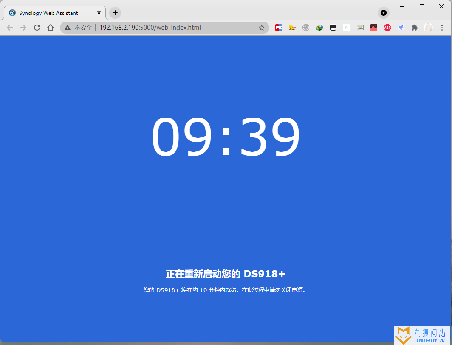Open the round dropdown arrow beside the tabs

[x=383, y=13]
